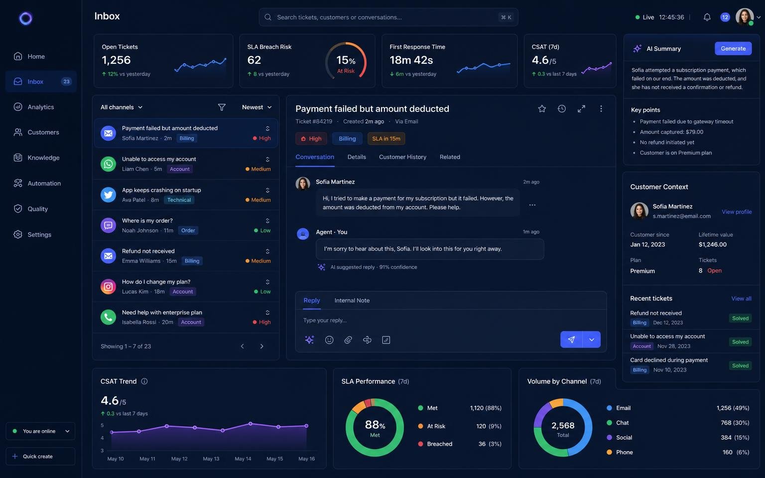Click the phone icon for Isabella Rossi ticket
This screenshot has height=478, width=765.
click(x=108, y=317)
